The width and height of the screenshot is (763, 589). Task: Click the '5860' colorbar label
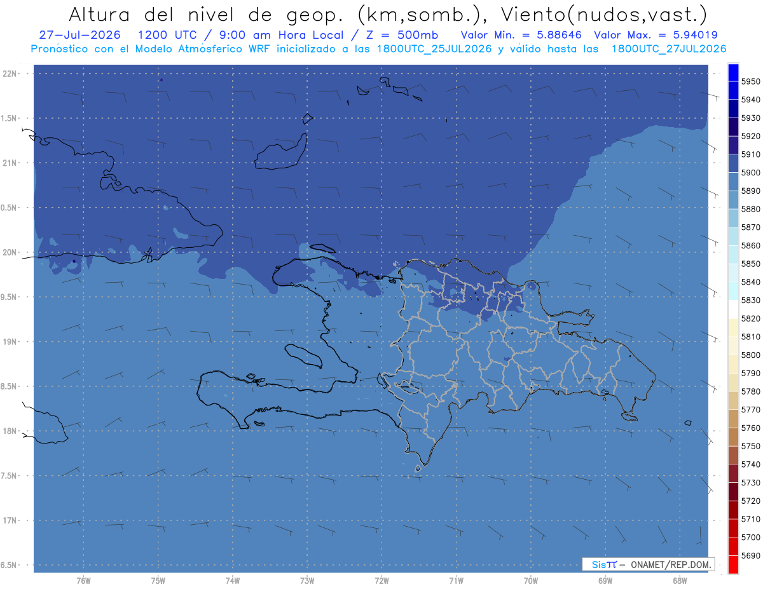click(x=751, y=245)
